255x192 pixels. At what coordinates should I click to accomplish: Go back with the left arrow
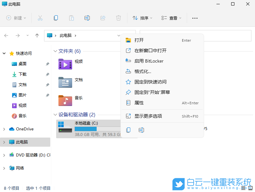6,36
